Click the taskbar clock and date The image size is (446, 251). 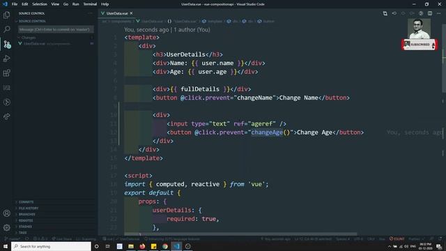click(x=425, y=246)
